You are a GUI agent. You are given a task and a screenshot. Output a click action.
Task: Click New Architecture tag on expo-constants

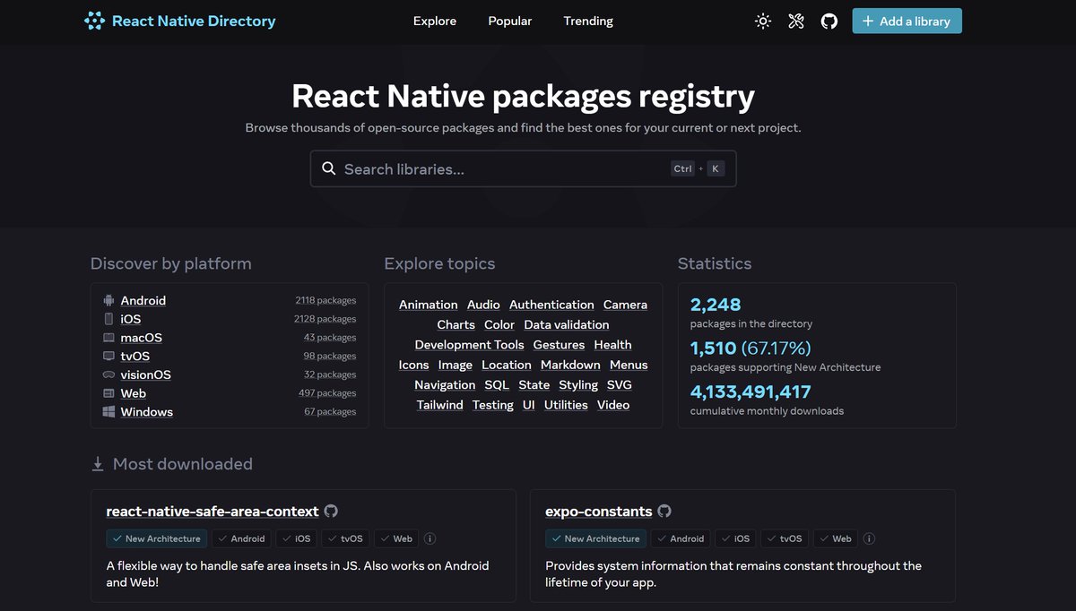point(596,538)
